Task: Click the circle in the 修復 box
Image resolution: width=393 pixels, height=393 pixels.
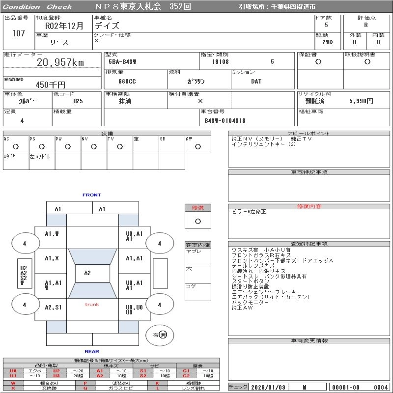Action: (x=197, y=221)
